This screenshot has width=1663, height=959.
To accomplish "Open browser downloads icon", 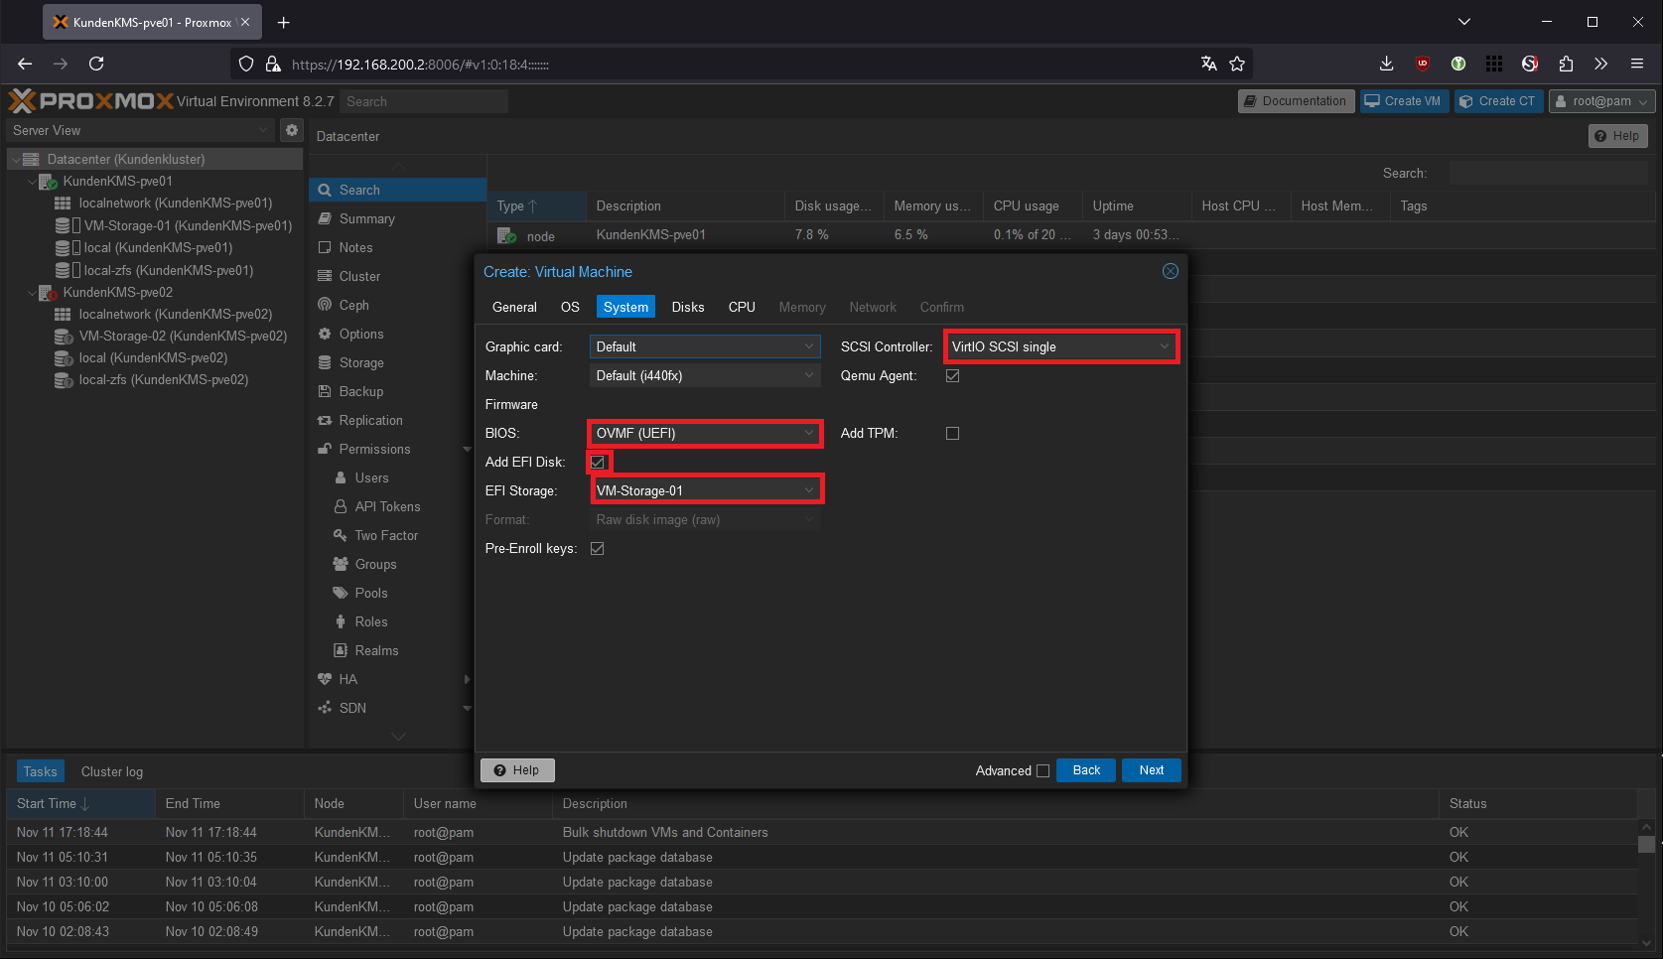I will 1386,64.
